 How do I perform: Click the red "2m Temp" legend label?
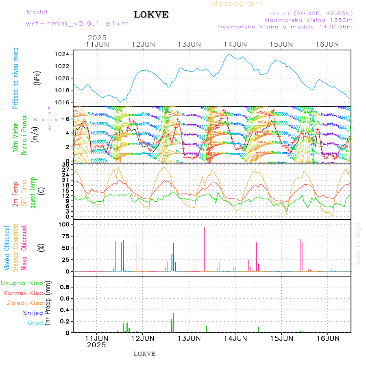(15, 194)
